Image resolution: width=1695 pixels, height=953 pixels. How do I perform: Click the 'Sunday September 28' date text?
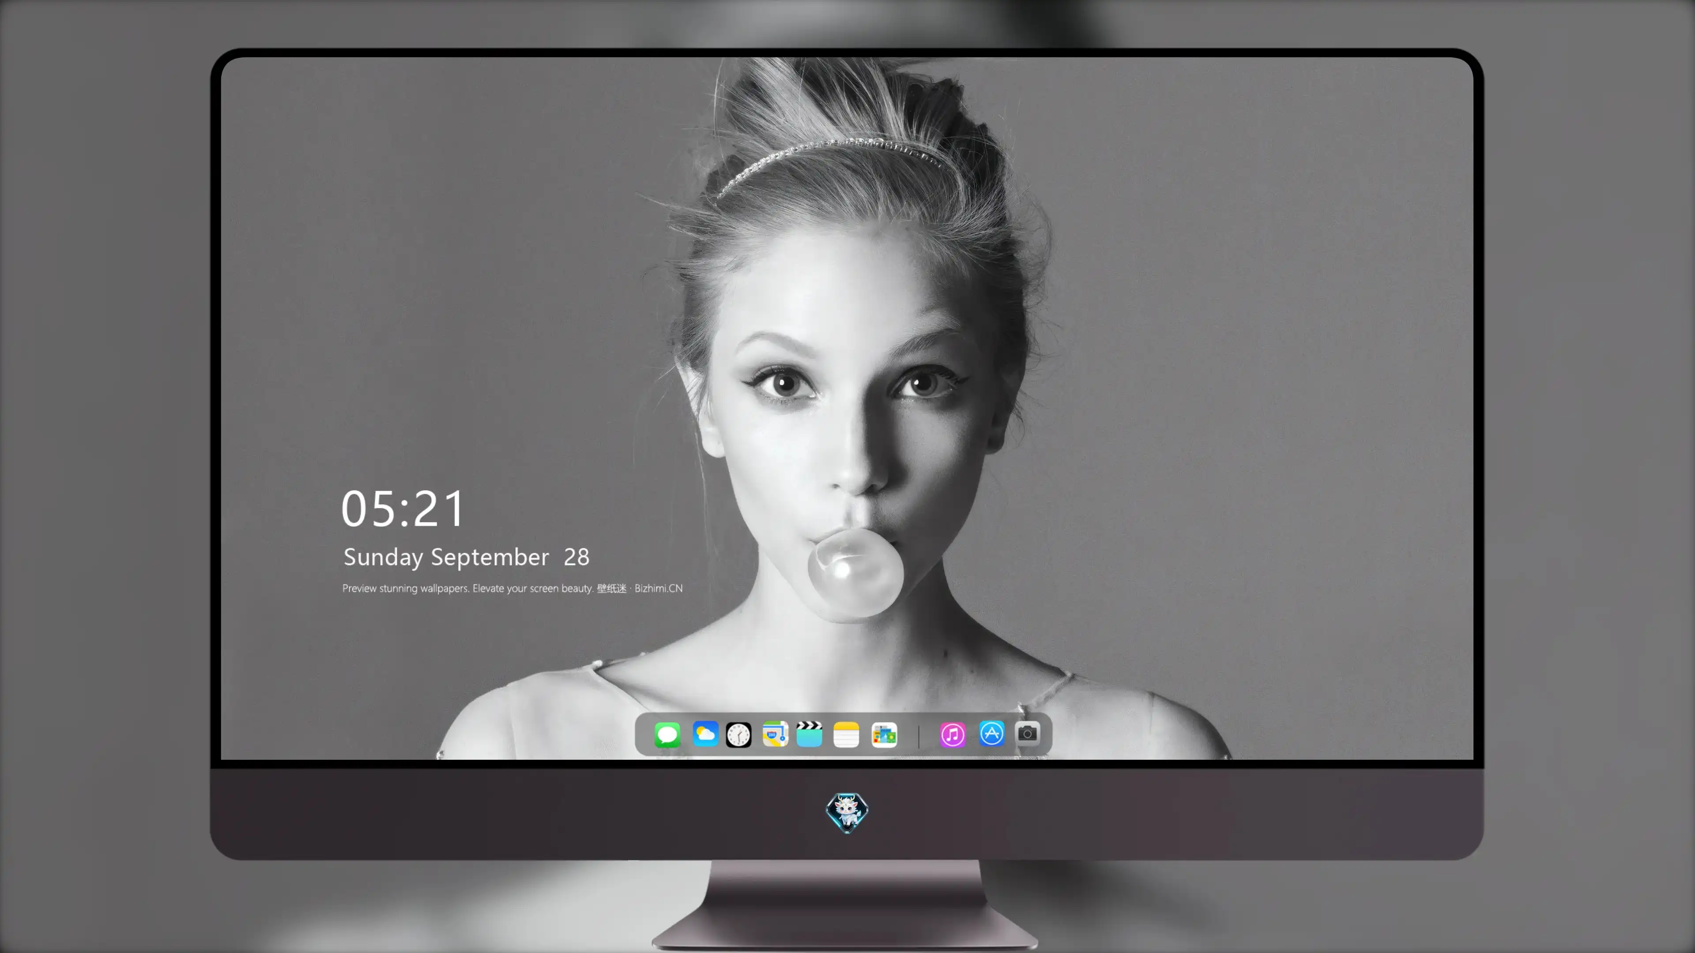tap(467, 557)
